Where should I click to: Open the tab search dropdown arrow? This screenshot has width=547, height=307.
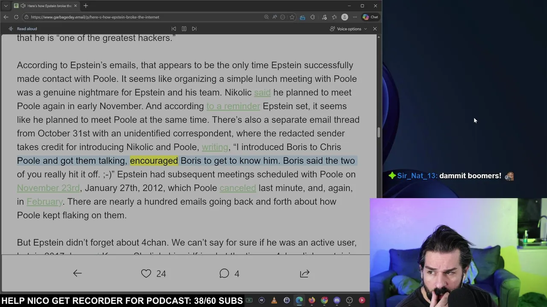6,6
